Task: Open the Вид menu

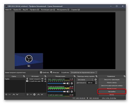Action: point(25,10)
